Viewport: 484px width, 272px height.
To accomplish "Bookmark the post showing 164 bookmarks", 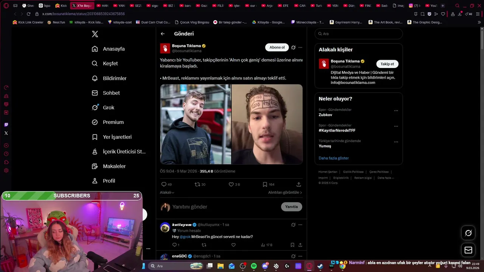I will click(268, 184).
